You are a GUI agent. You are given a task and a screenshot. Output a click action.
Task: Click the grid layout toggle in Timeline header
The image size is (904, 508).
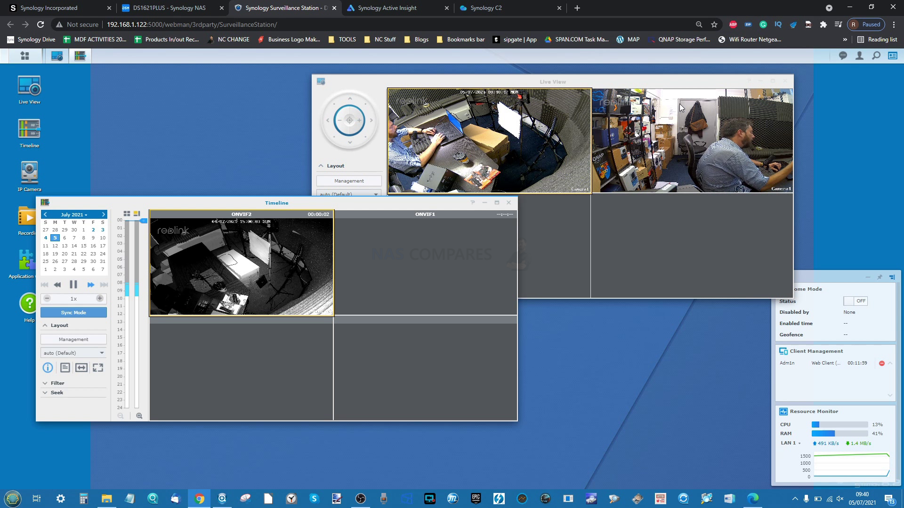[127, 214]
